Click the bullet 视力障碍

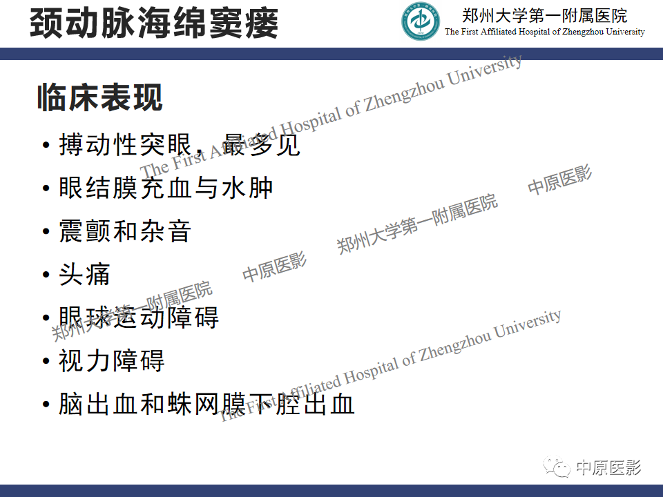pos(112,361)
